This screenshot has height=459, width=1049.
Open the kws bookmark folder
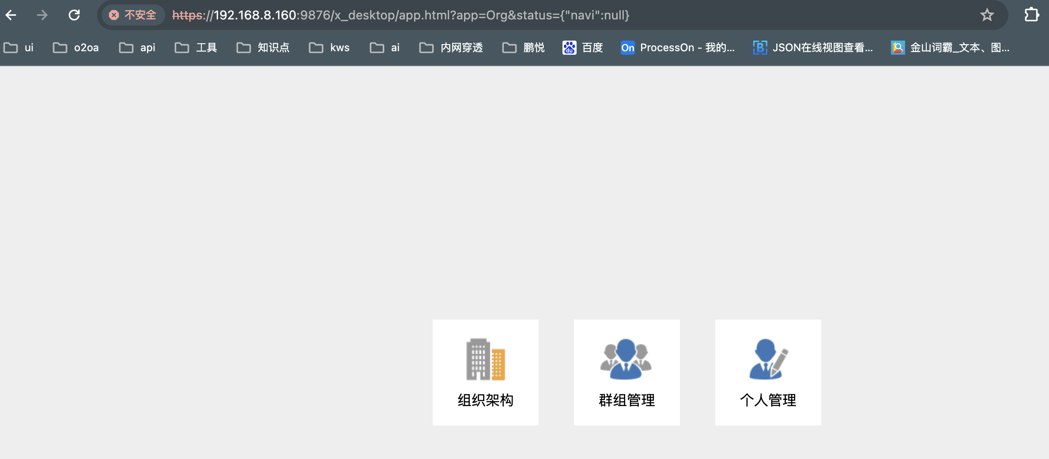[329, 48]
